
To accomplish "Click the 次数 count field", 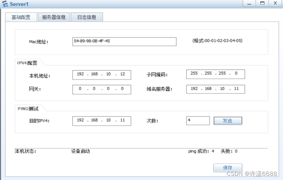I will [198, 121].
